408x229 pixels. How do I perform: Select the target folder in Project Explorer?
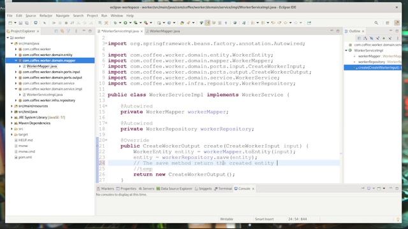click(x=23, y=134)
